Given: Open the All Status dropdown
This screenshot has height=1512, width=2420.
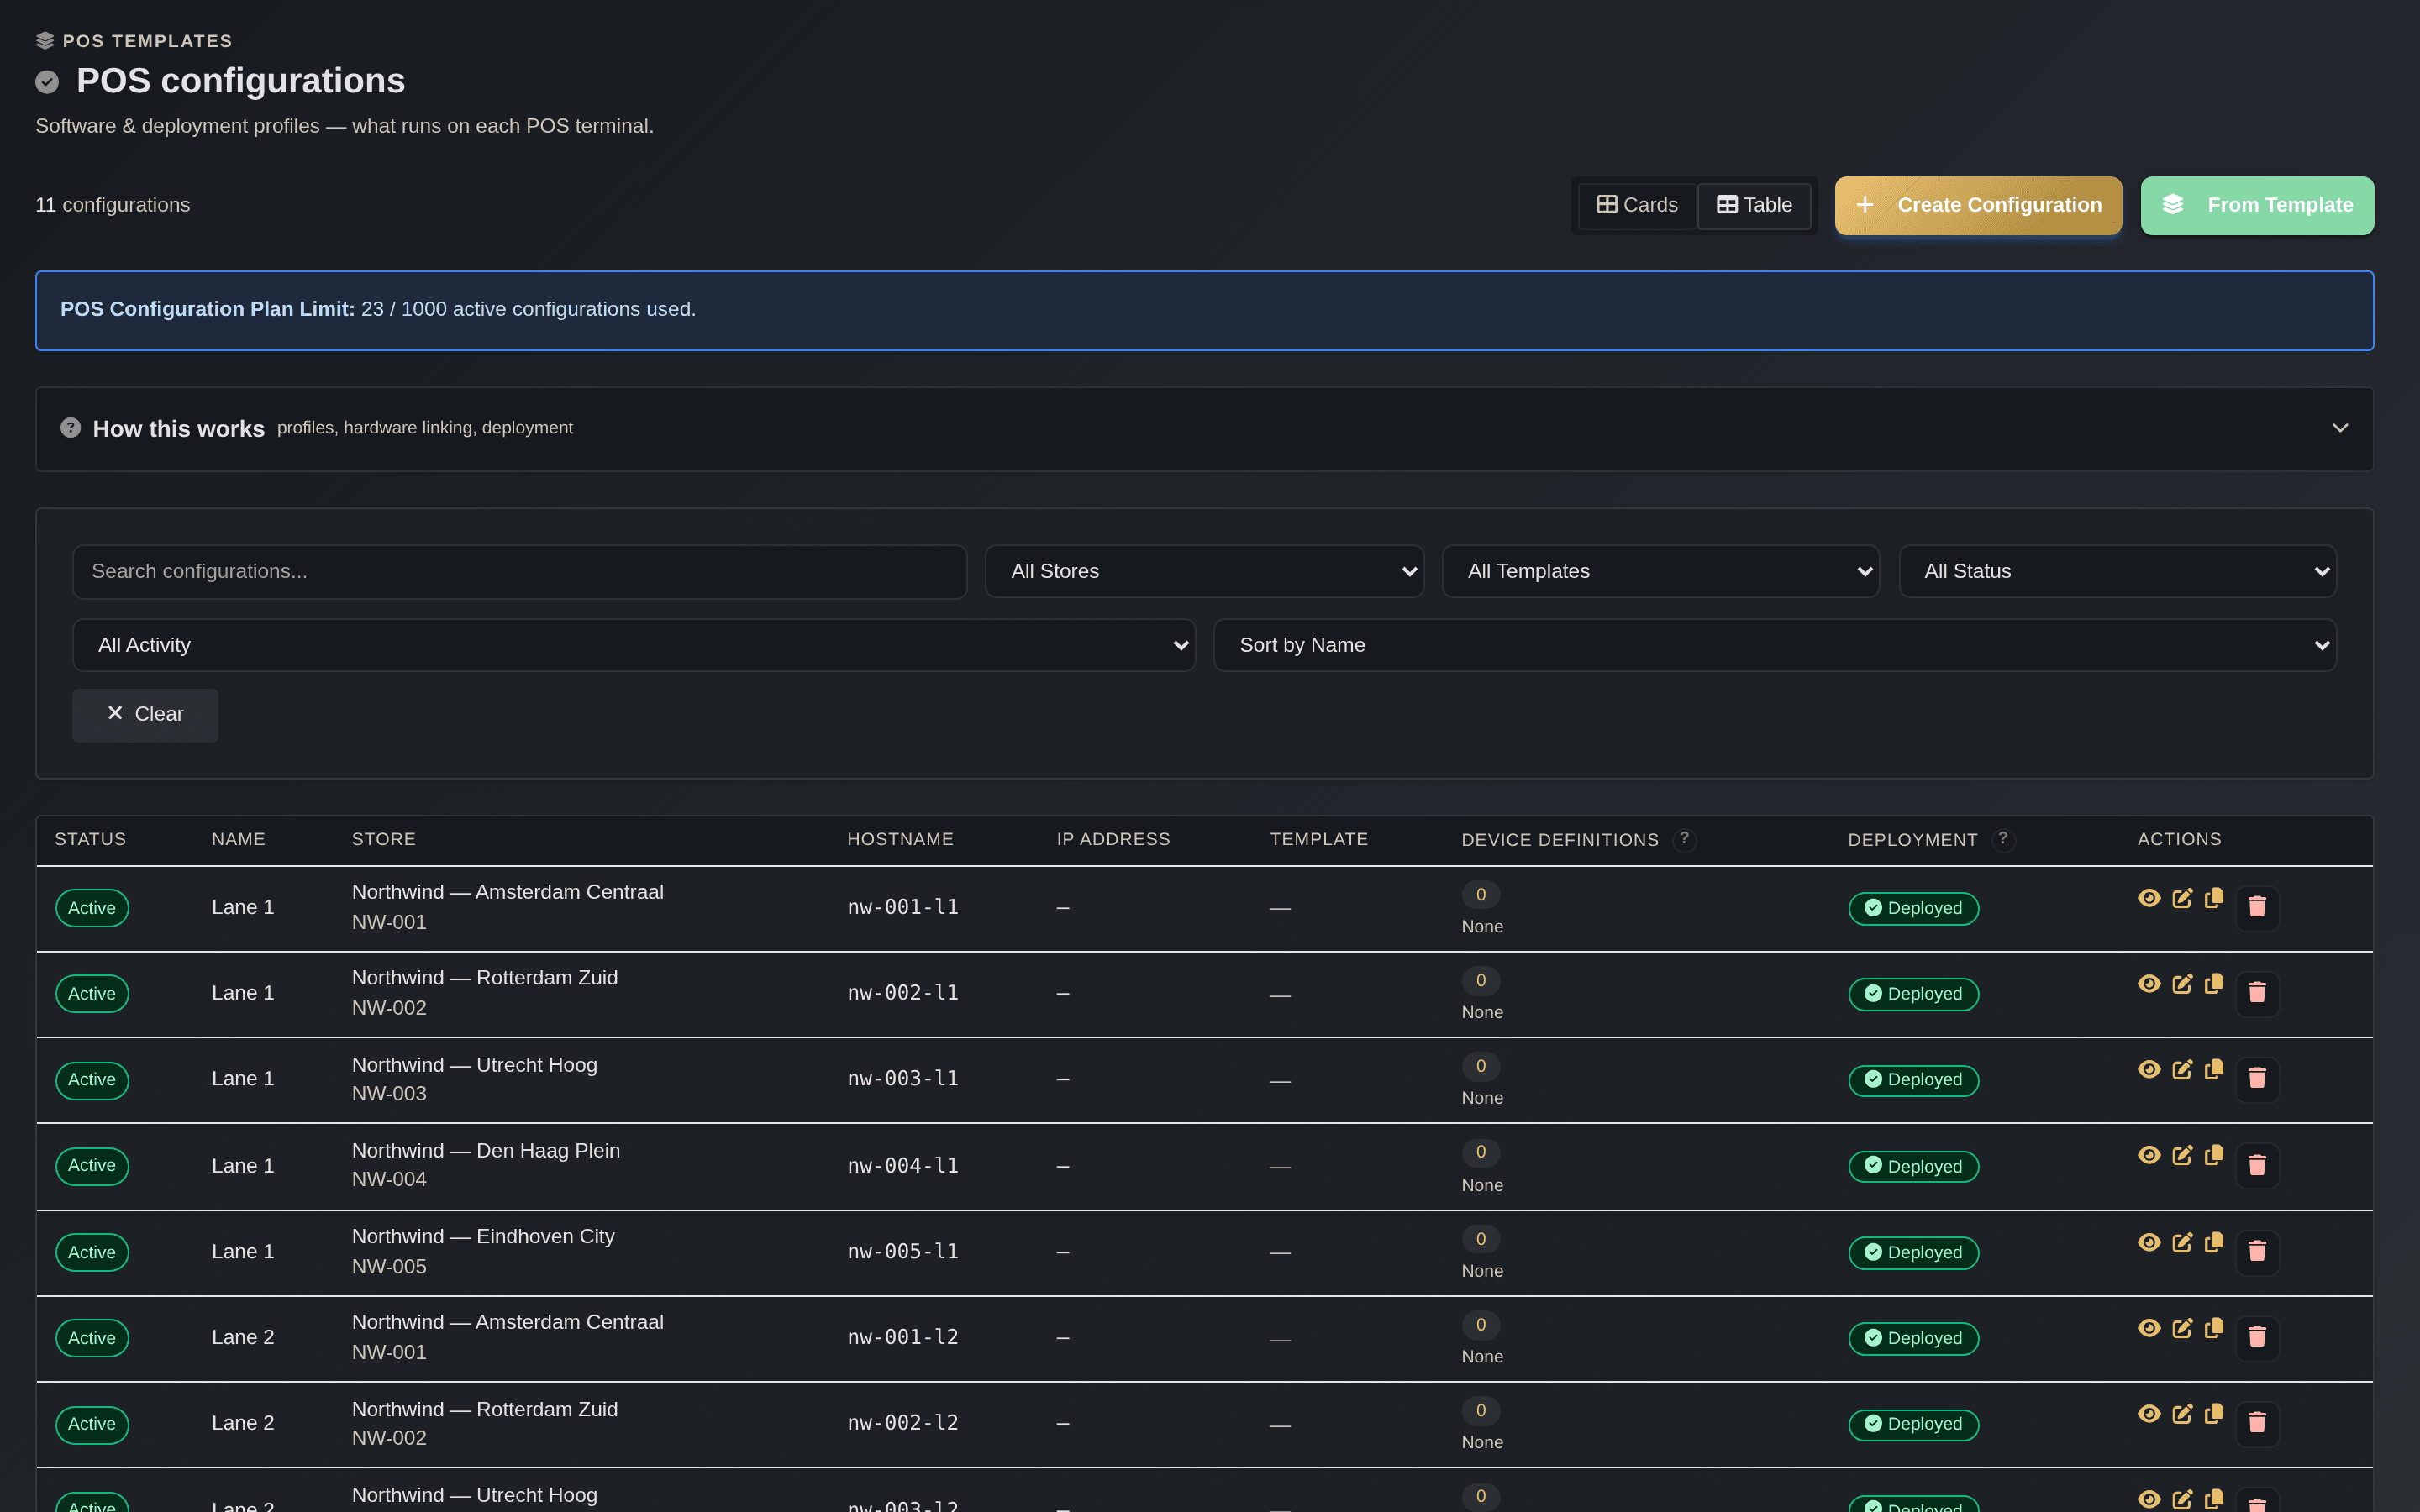Looking at the screenshot, I should click(2117, 571).
